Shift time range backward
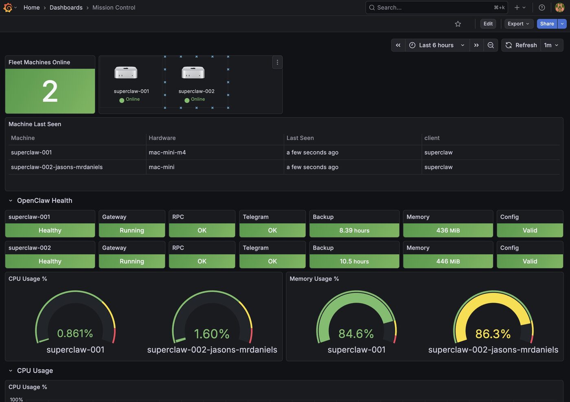Screen dimensions: 570x402 pos(398,45)
